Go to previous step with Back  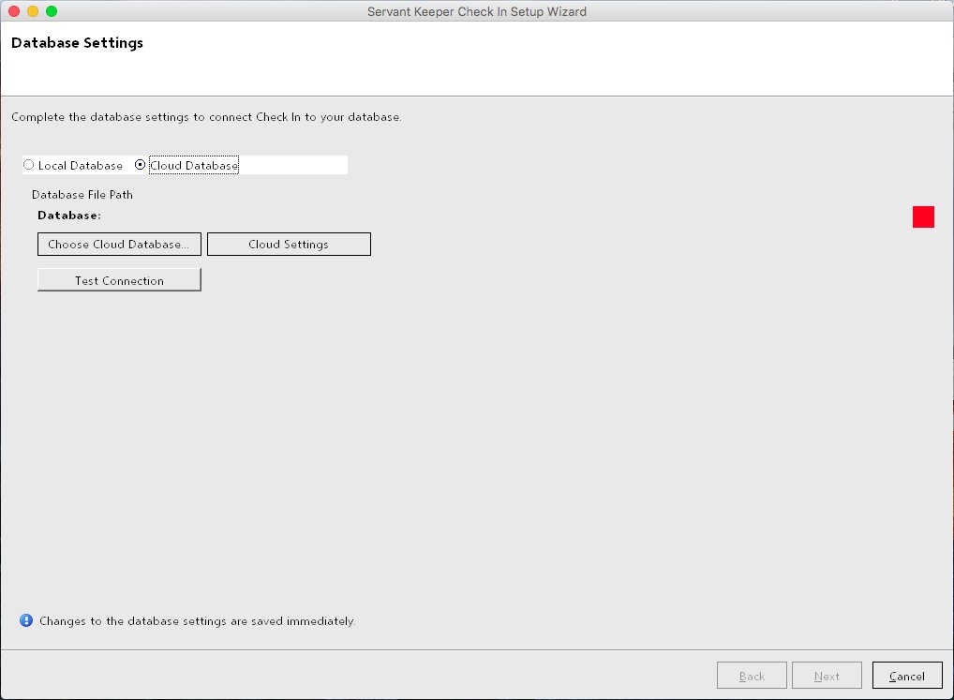[x=751, y=676]
